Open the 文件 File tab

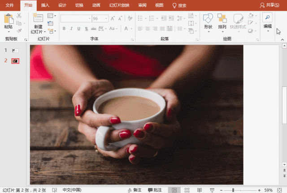click(9, 5)
